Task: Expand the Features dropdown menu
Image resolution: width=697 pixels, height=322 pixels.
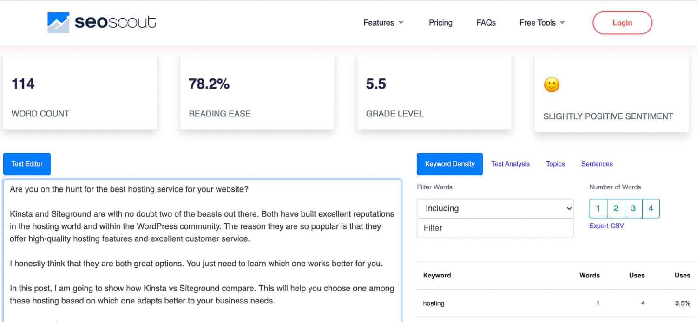Action: (383, 23)
